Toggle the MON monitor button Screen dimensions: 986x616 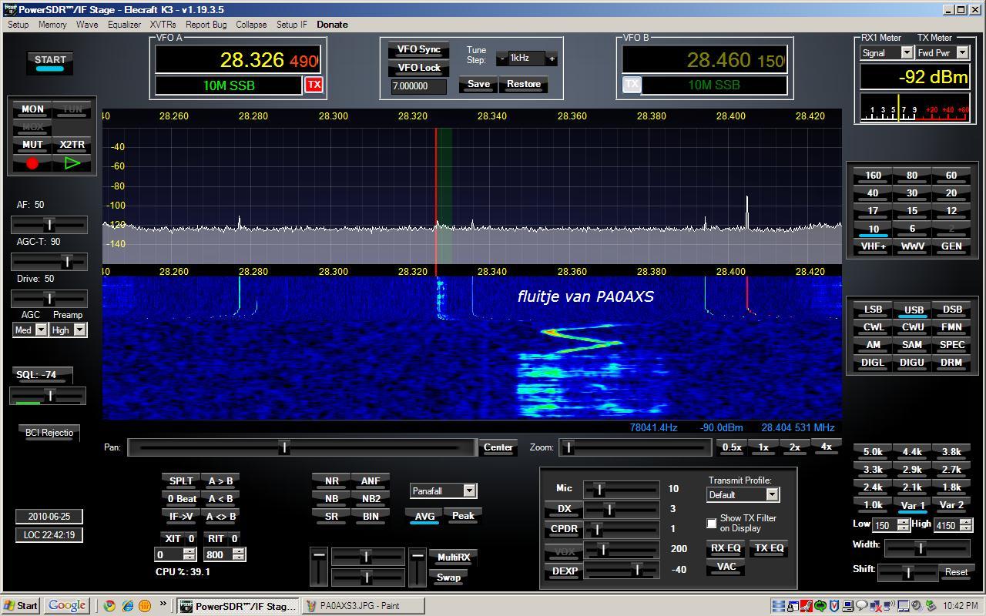pos(32,109)
